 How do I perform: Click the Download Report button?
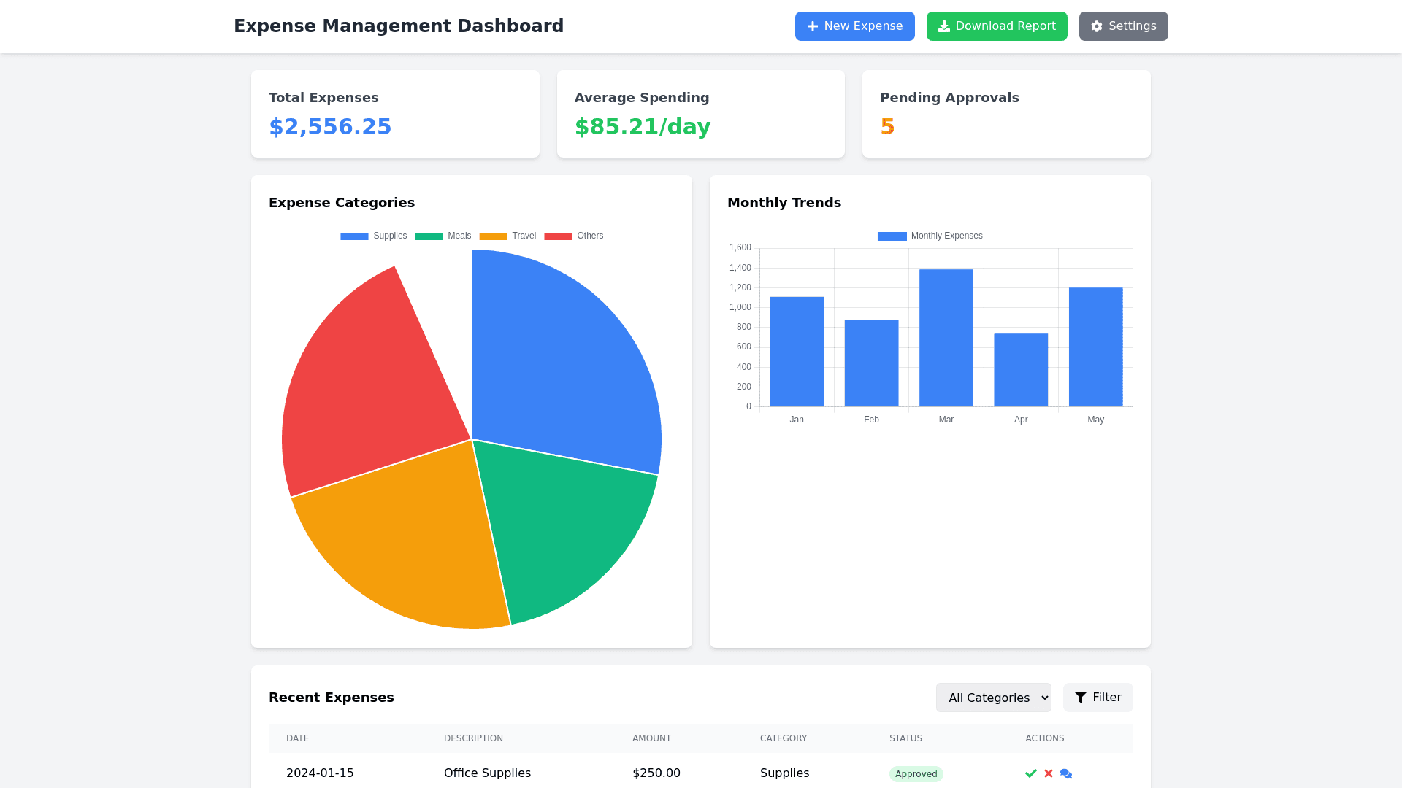[x=997, y=26]
